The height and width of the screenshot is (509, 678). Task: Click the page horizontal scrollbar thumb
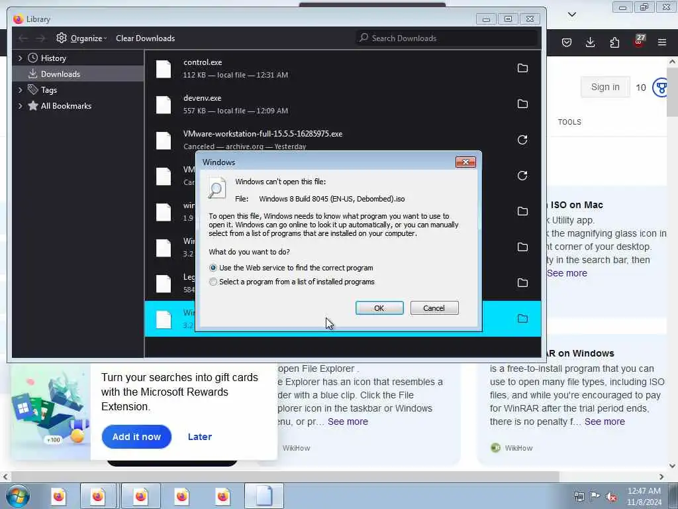[285, 477]
